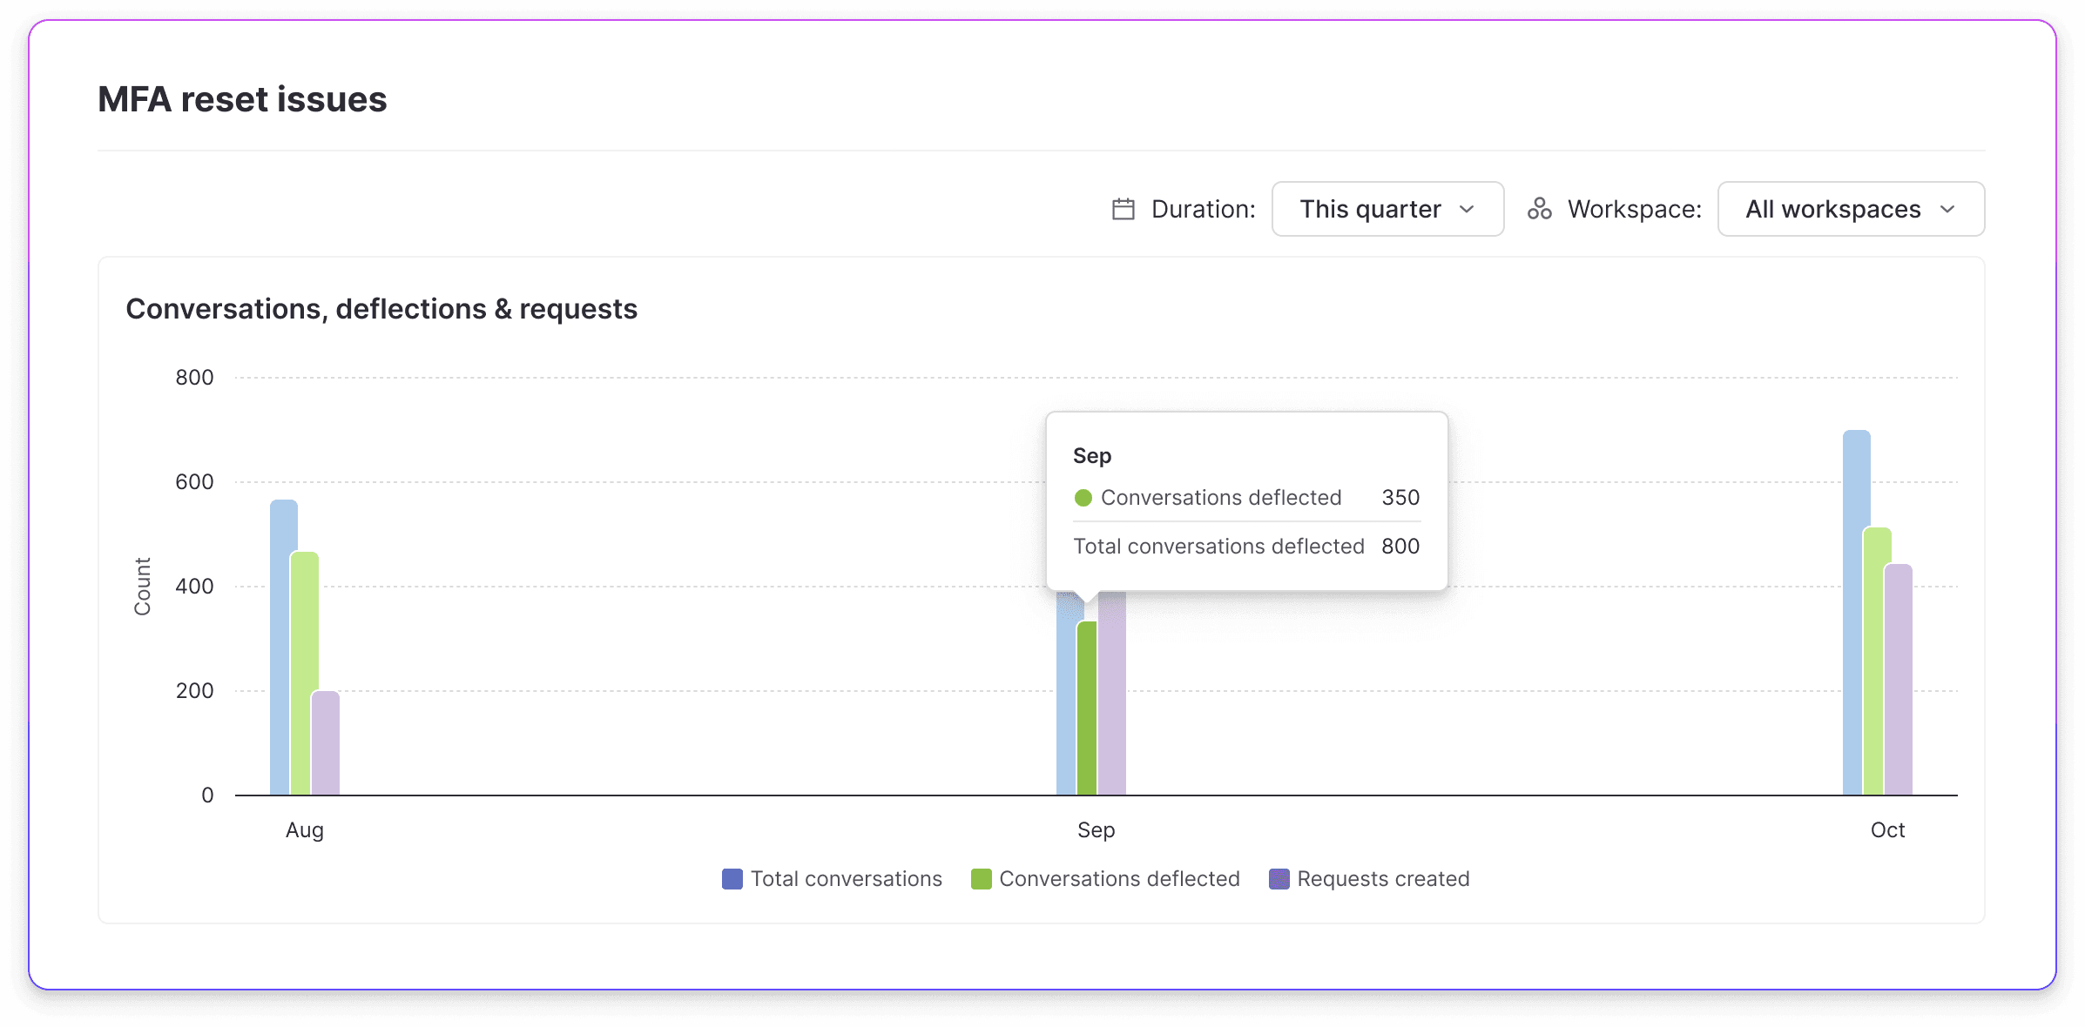Select the Oct requests created purple bar
Image resolution: width=2085 pixels, height=1027 pixels.
tap(1899, 680)
